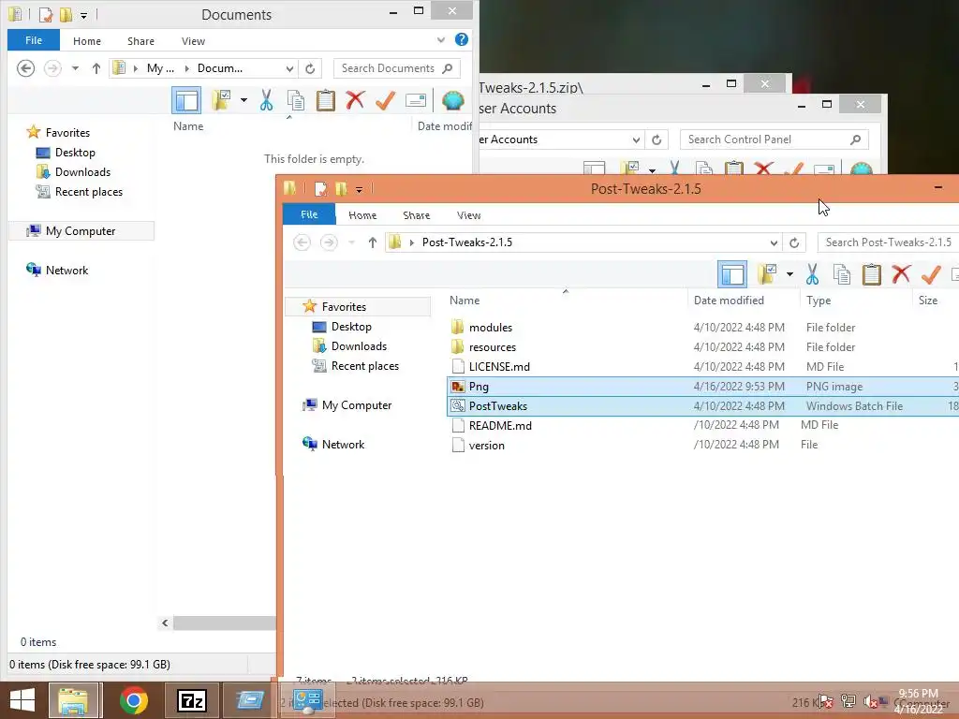Open Control Panel taskbar icon
The height and width of the screenshot is (719, 959).
click(307, 700)
